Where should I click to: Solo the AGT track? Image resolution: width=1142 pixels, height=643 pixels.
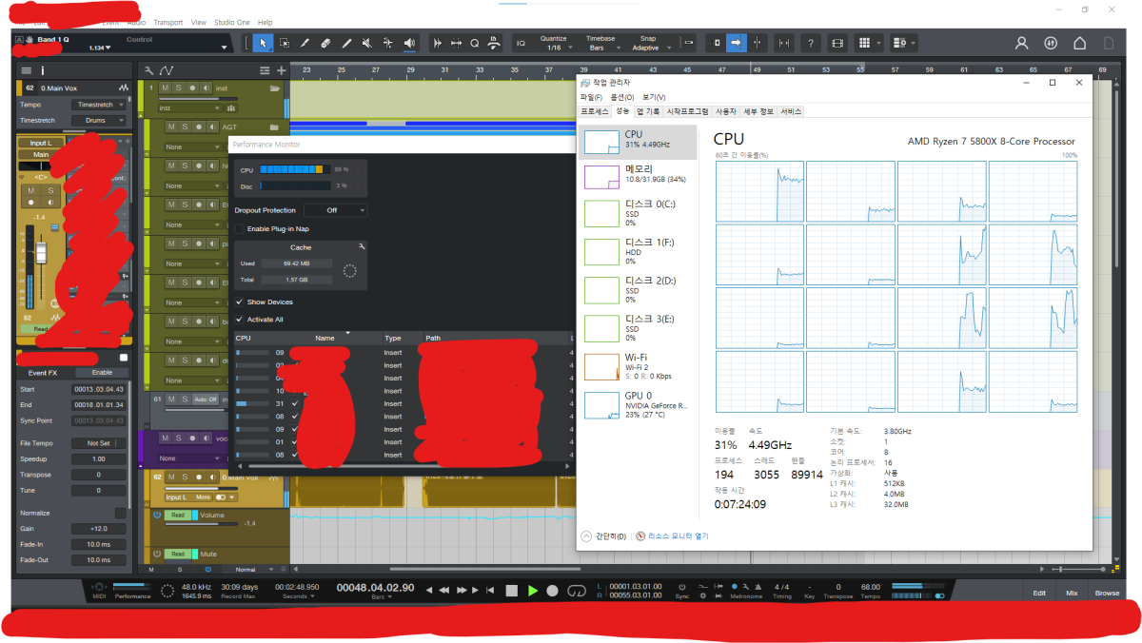[x=185, y=127]
